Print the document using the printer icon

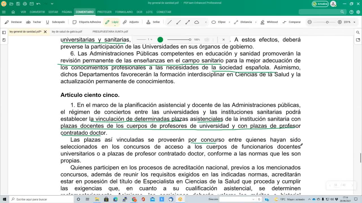(25, 4)
